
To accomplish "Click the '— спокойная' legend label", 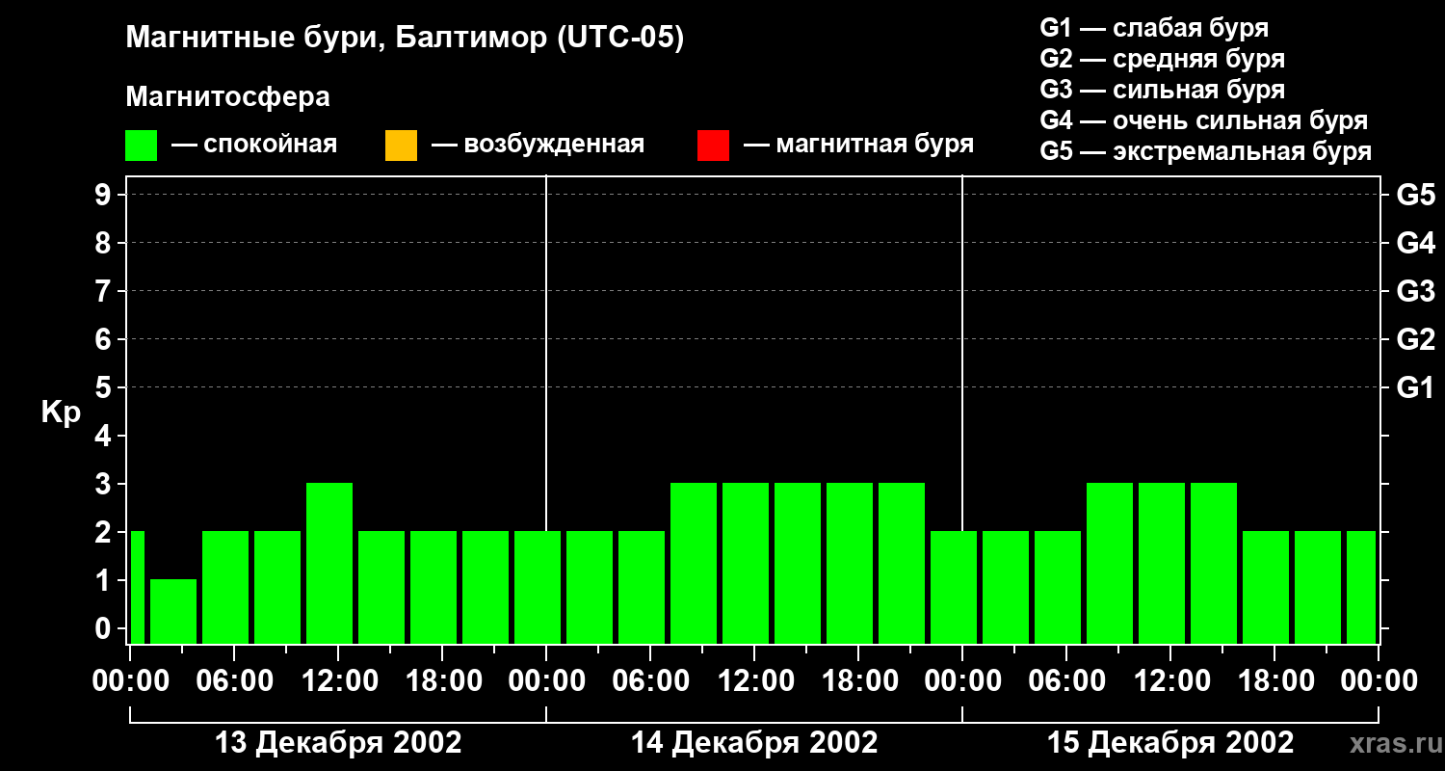I will 254,146.
